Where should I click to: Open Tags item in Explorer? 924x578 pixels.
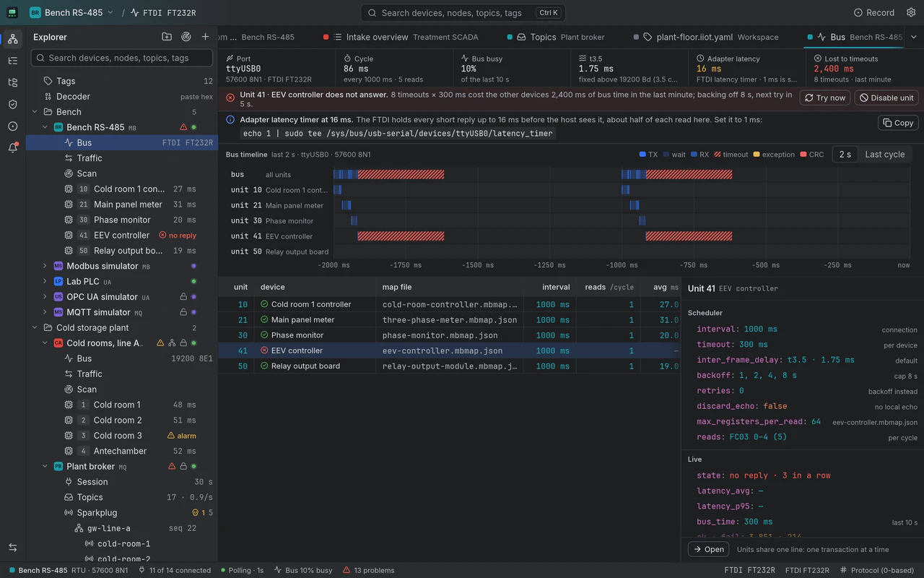pos(122,81)
